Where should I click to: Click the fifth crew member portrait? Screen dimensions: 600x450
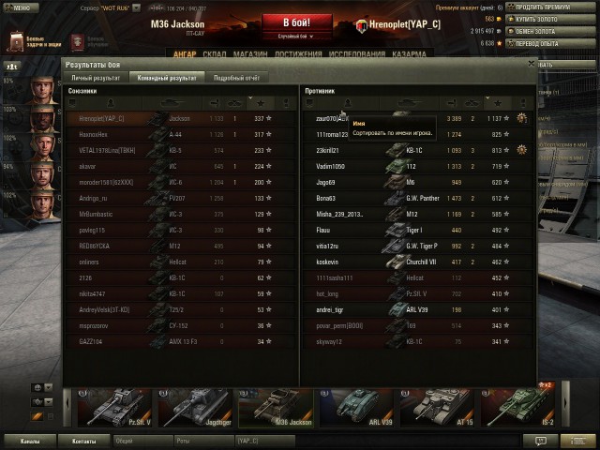41,204
